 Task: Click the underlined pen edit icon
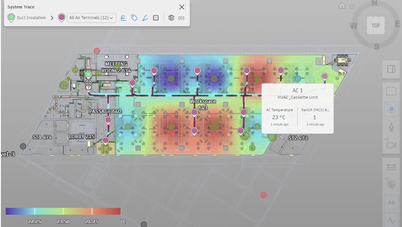point(123,18)
